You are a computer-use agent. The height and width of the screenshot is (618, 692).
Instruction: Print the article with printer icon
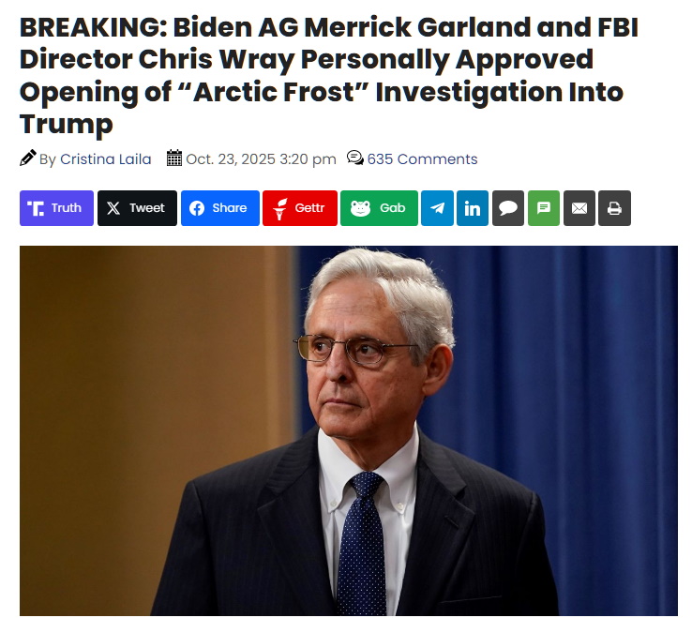[614, 208]
